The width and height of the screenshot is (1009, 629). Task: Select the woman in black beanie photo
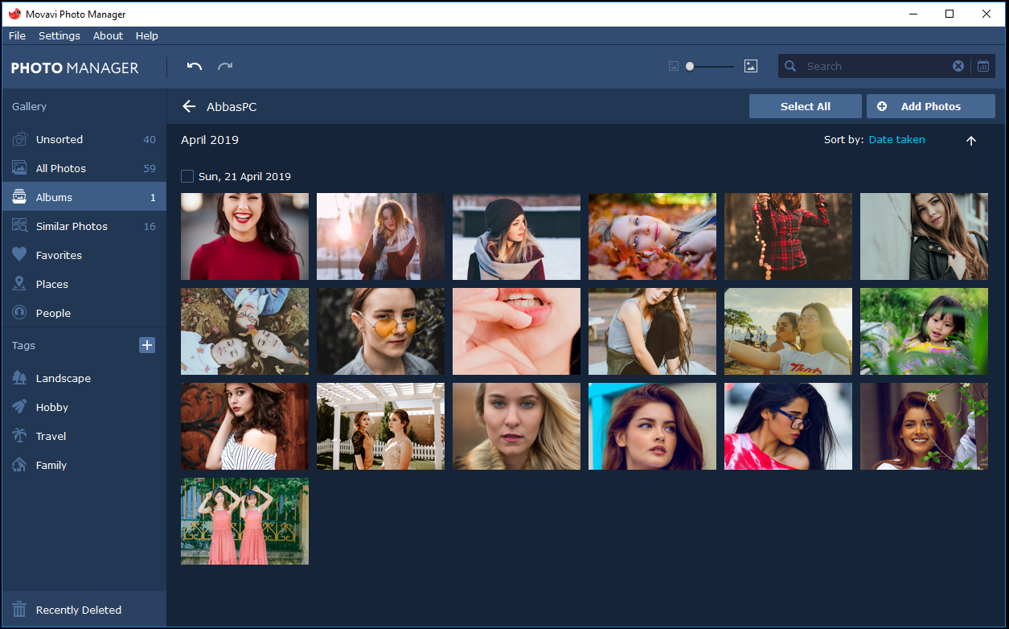(x=516, y=236)
